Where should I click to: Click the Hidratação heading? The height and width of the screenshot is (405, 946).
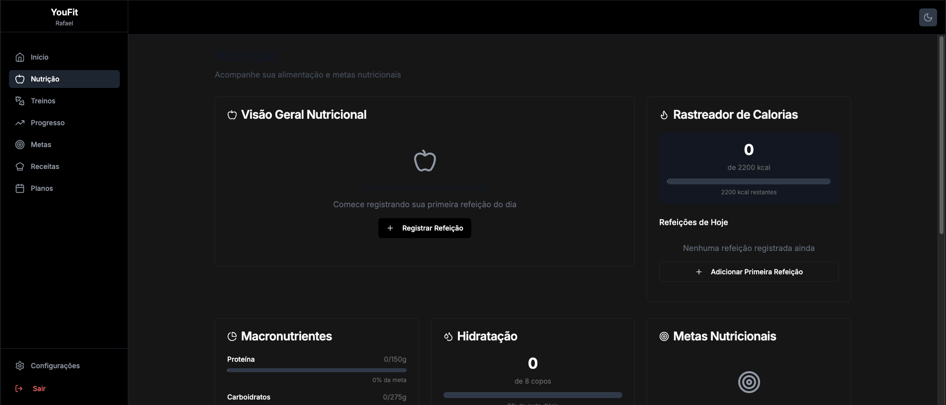(487, 336)
